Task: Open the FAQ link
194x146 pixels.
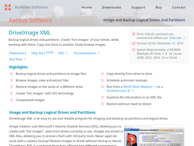Action: [61, 53]
